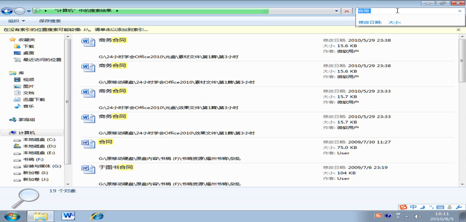
Task: Clear the search box text with X
Action: 460,11
